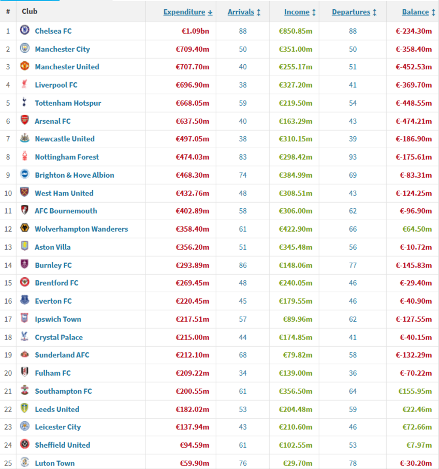Open the Everton FC club link

coord(53,301)
